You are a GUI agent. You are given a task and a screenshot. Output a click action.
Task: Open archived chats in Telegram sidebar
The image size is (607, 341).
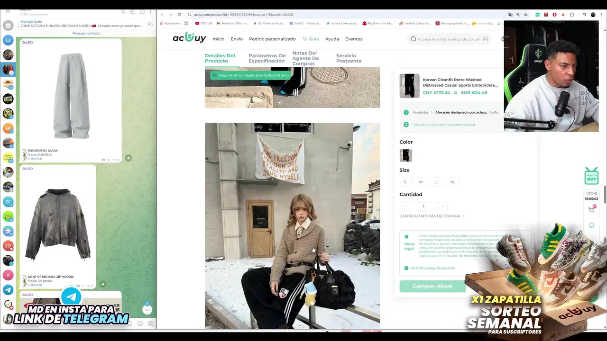pos(8,26)
